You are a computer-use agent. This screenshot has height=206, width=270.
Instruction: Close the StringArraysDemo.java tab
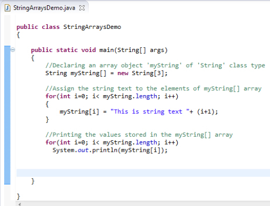pyautogui.click(x=82, y=8)
